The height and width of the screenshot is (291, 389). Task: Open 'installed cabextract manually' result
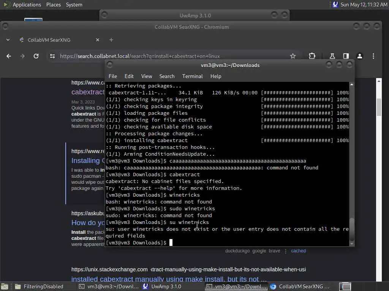(x=169, y=279)
